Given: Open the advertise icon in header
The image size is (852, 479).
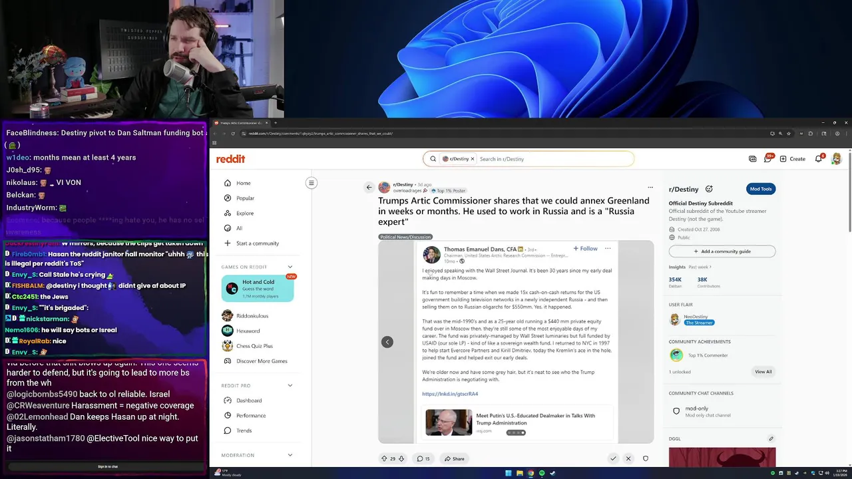Looking at the screenshot, I should point(752,159).
